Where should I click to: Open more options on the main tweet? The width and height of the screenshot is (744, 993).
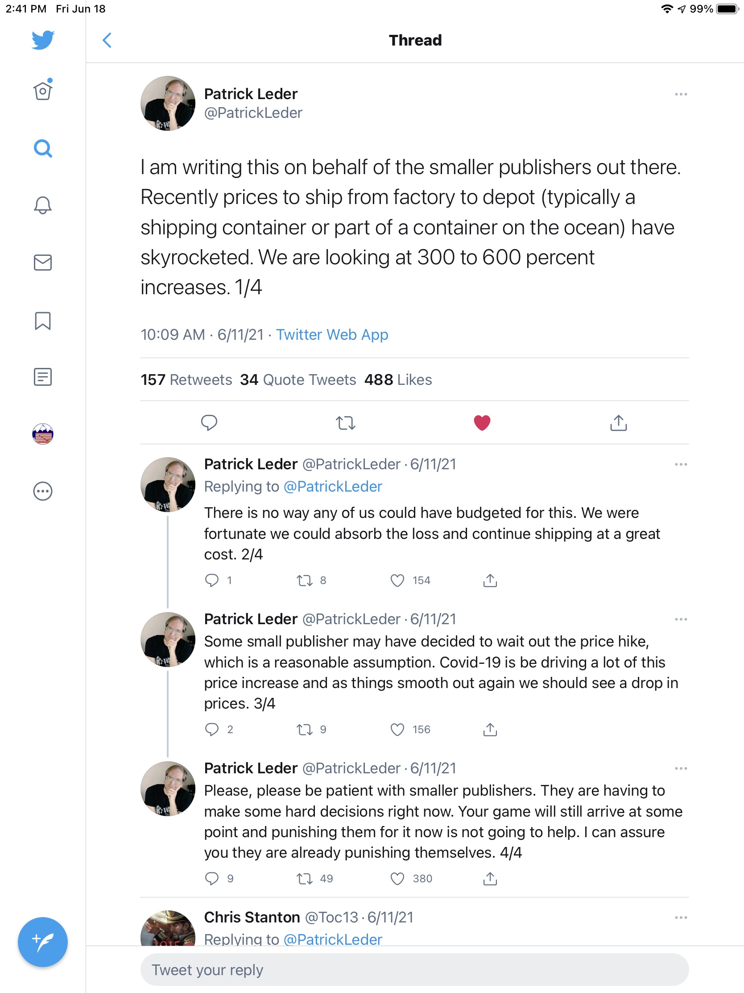pos(681,94)
